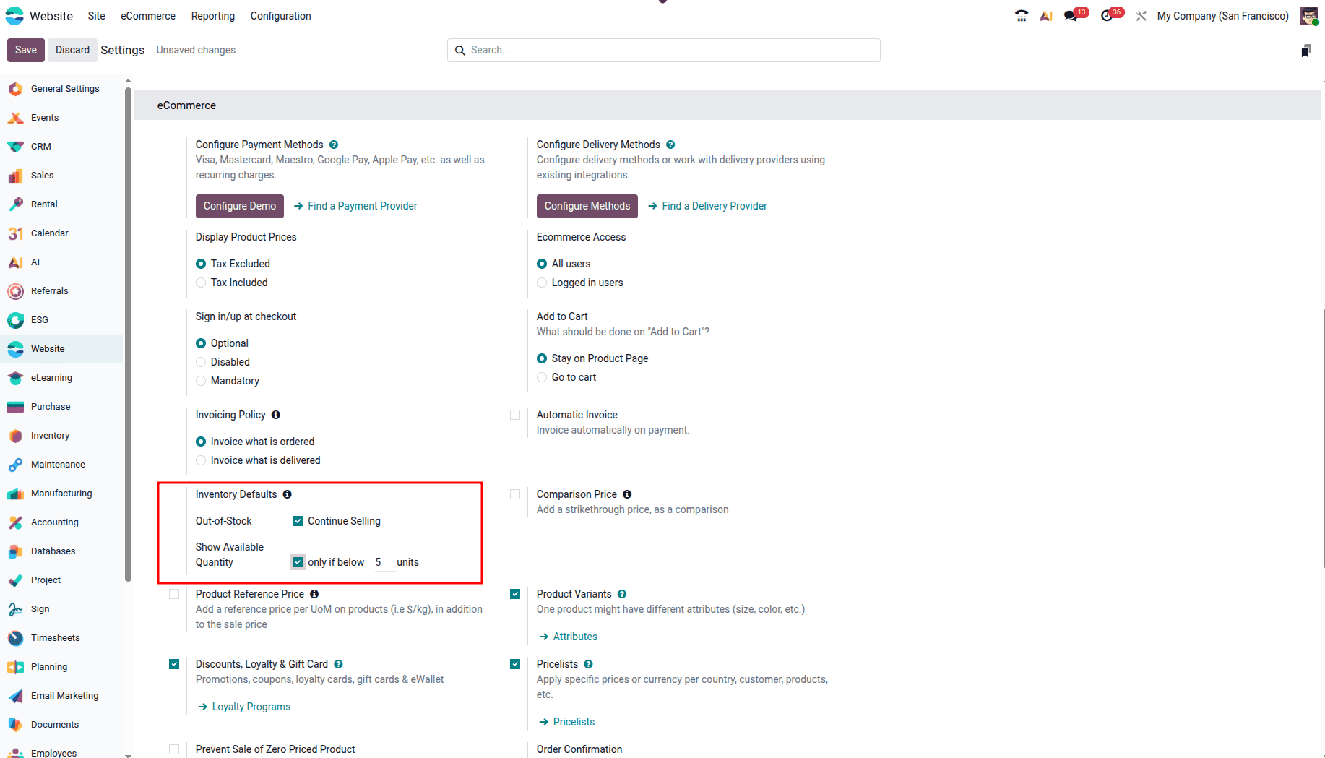Click the info icon beside Inventory Defaults
1325x758 pixels.
pos(288,494)
